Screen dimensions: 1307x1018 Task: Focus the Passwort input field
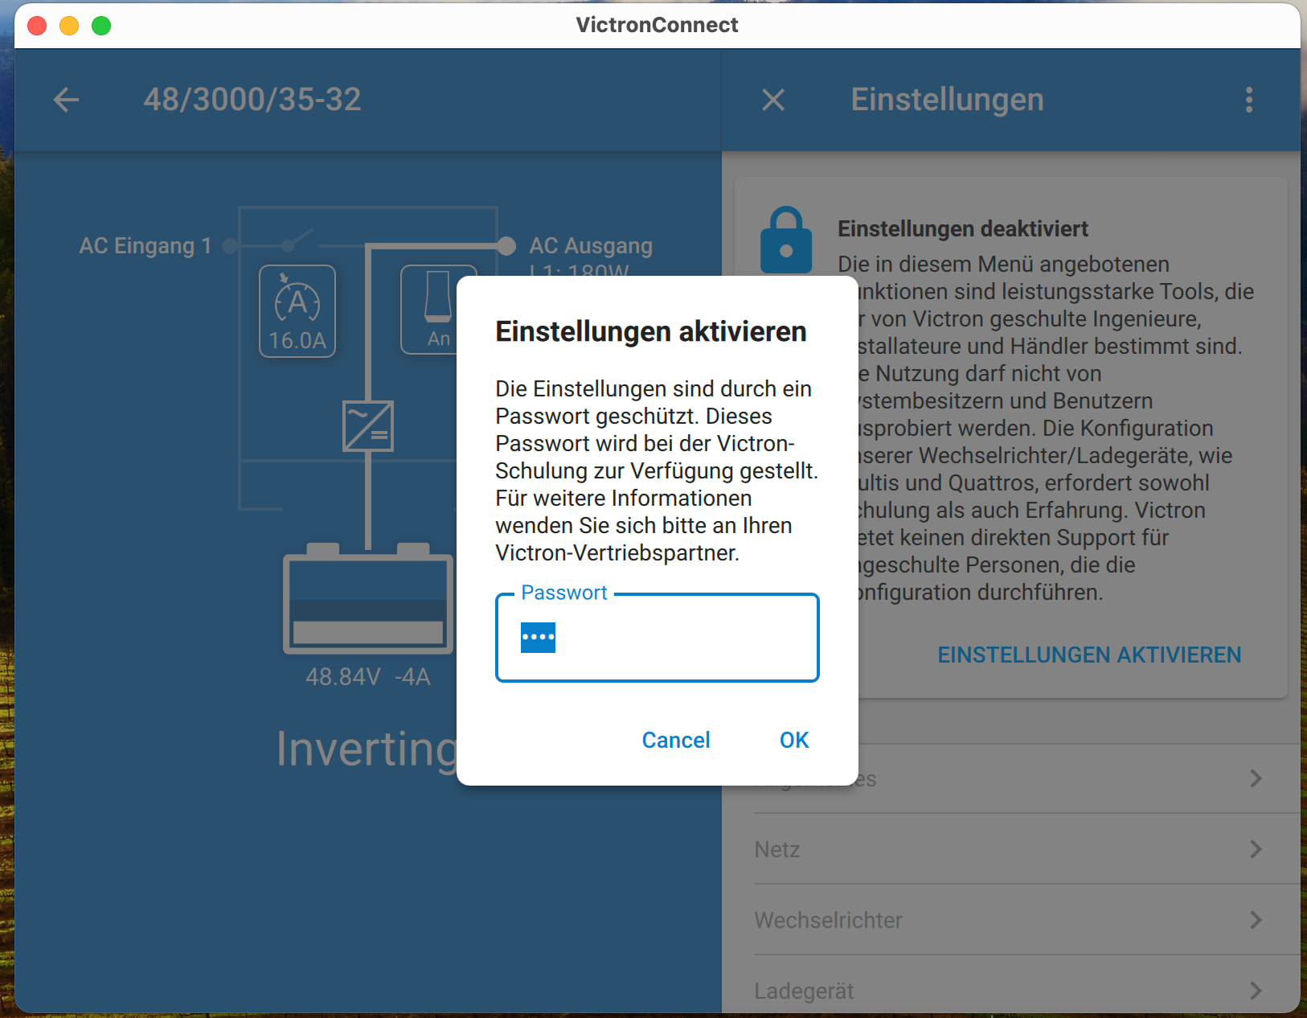coord(658,638)
